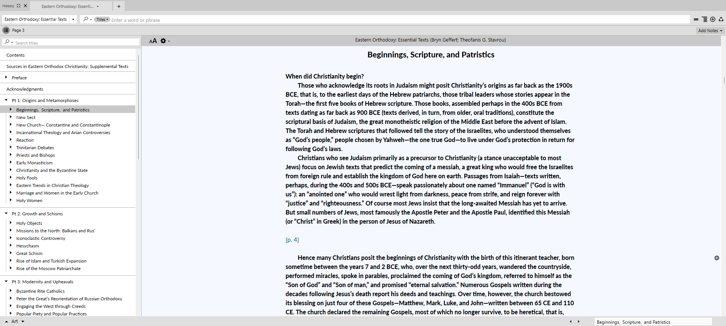Click the plus marker beside the paragraph
The height and width of the screenshot is (326, 726).
[717, 258]
